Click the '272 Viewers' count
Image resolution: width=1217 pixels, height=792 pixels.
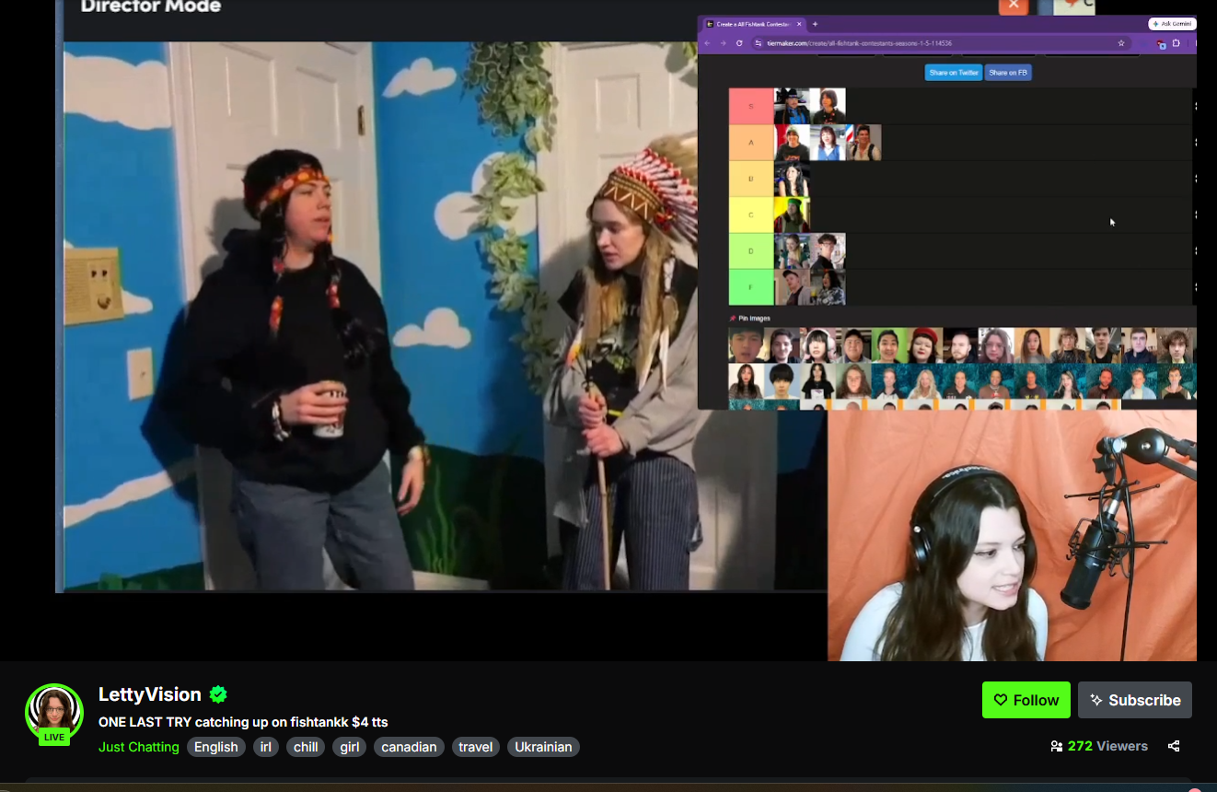1099,746
